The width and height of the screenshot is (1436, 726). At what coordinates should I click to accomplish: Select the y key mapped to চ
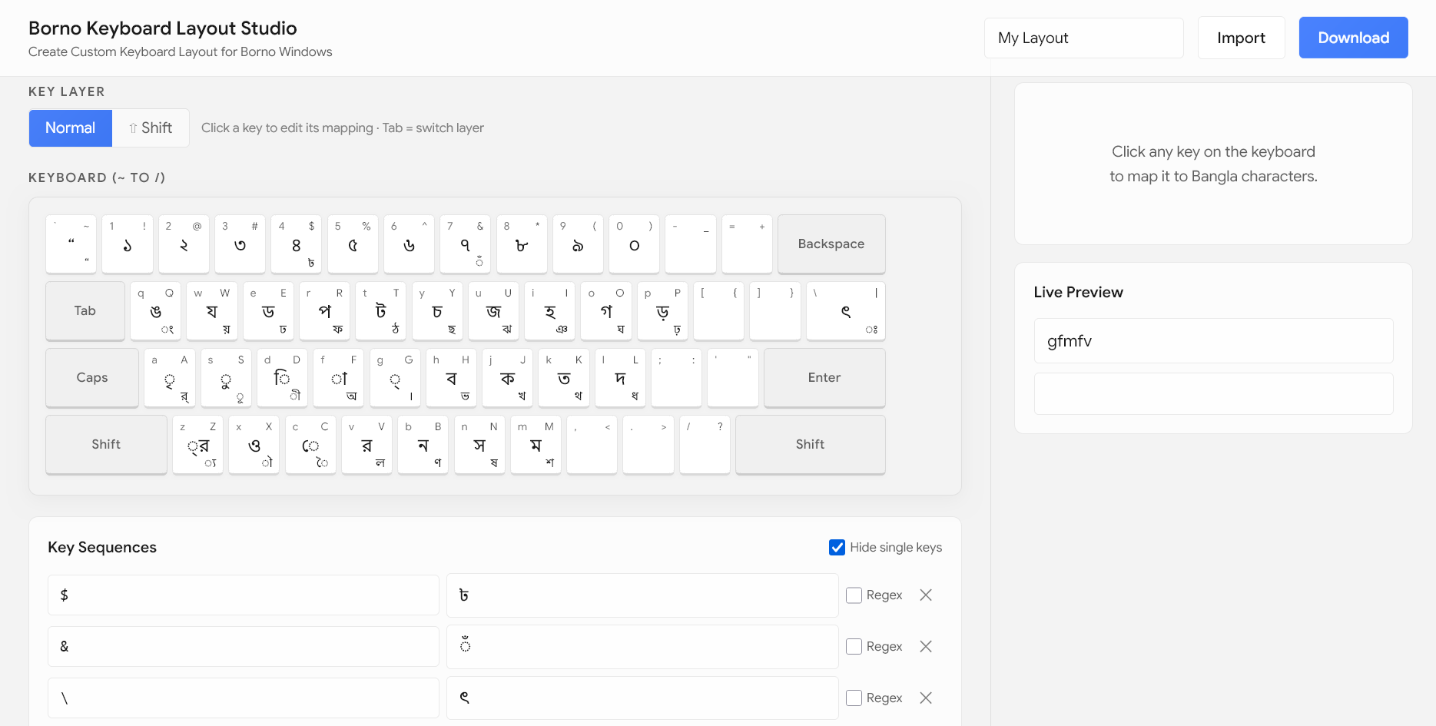(437, 311)
